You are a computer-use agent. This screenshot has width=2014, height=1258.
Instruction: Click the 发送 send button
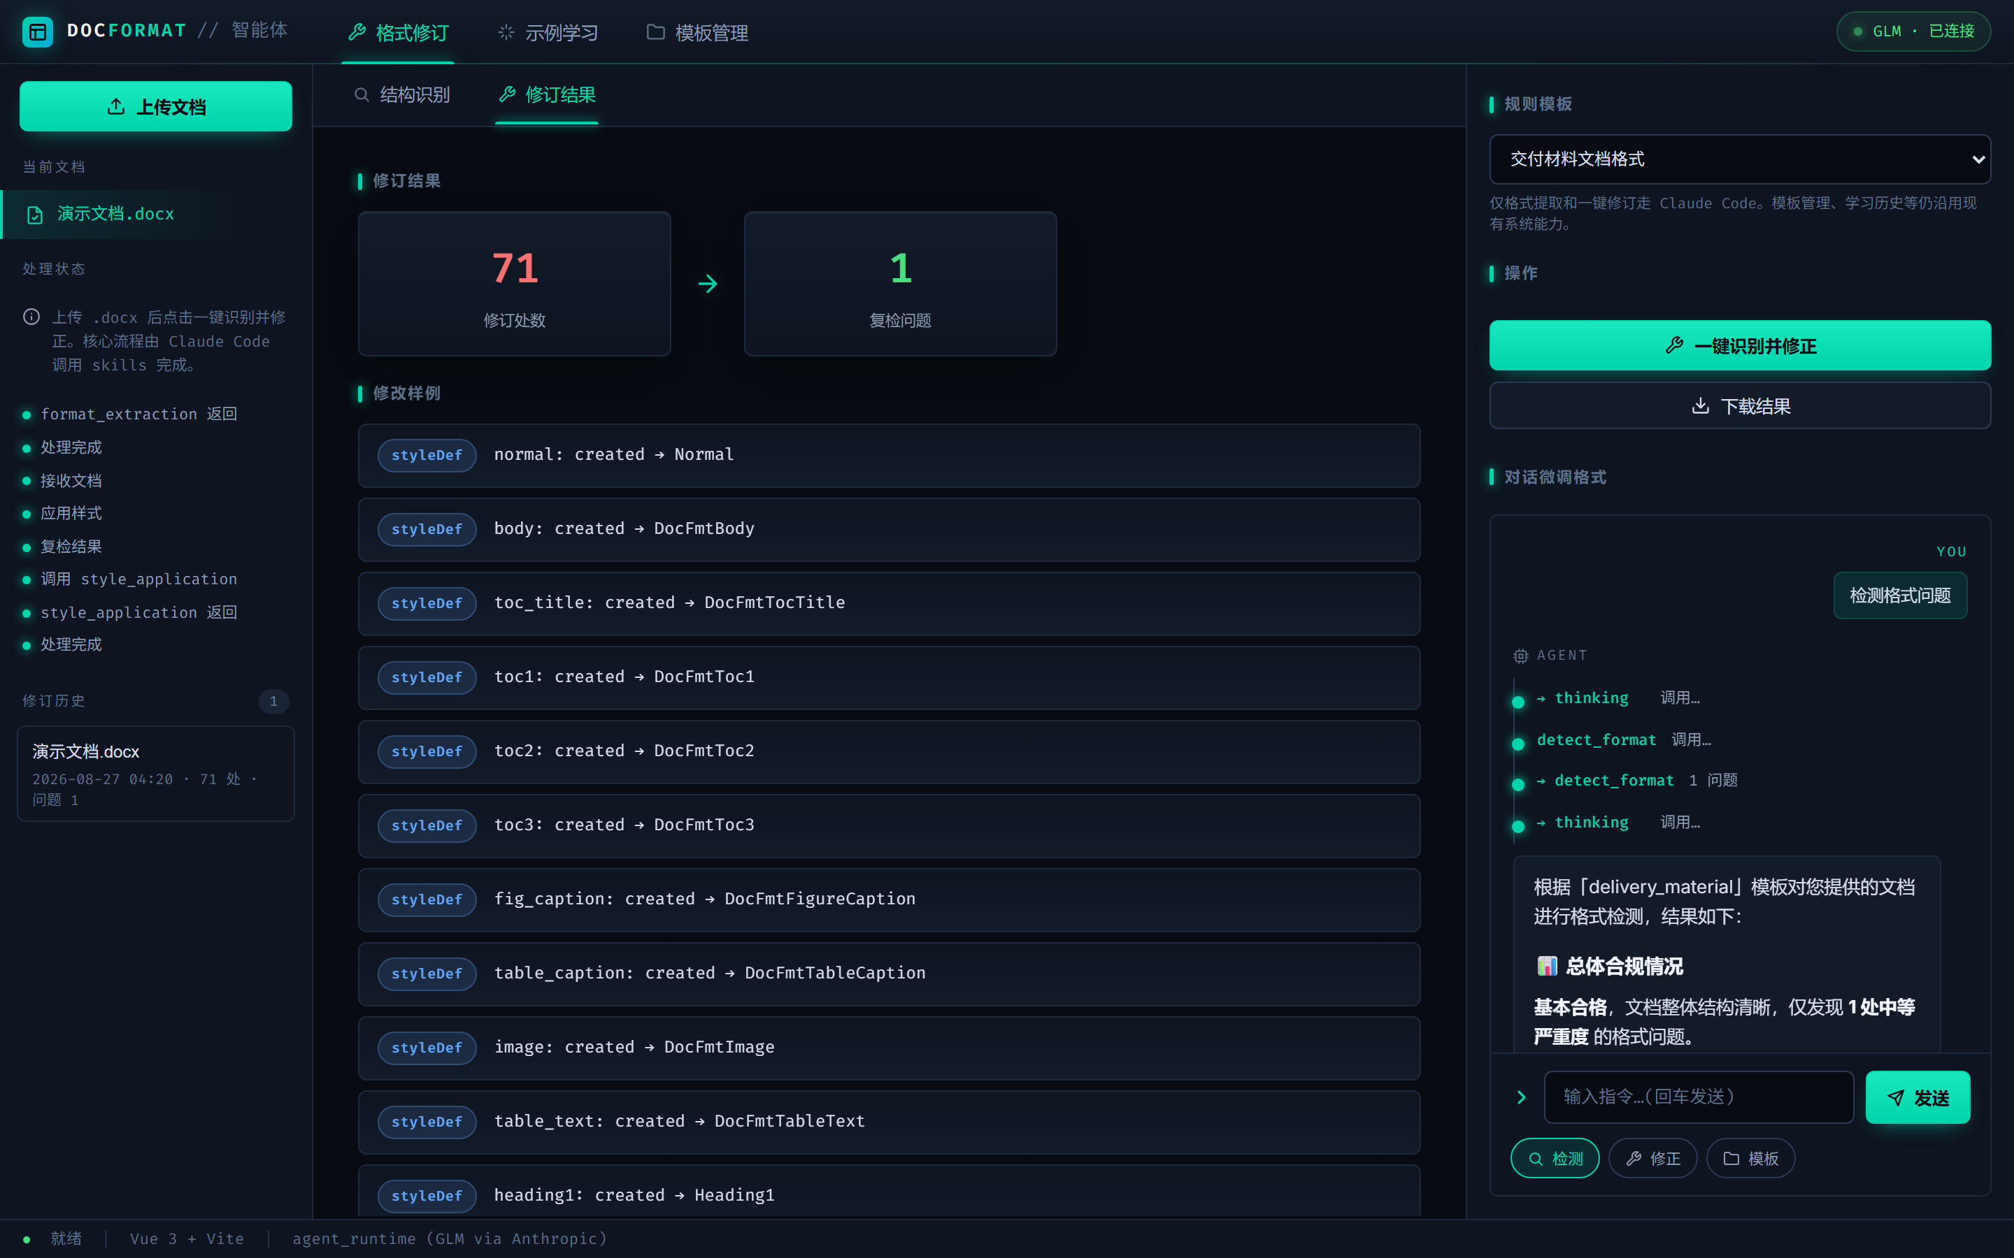[x=1917, y=1097]
